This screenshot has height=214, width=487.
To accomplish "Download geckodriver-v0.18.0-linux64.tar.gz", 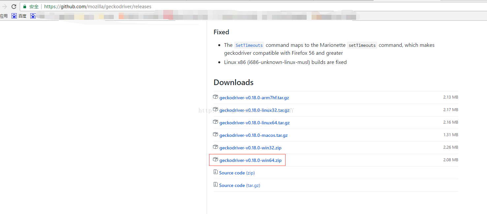I will coord(255,123).
